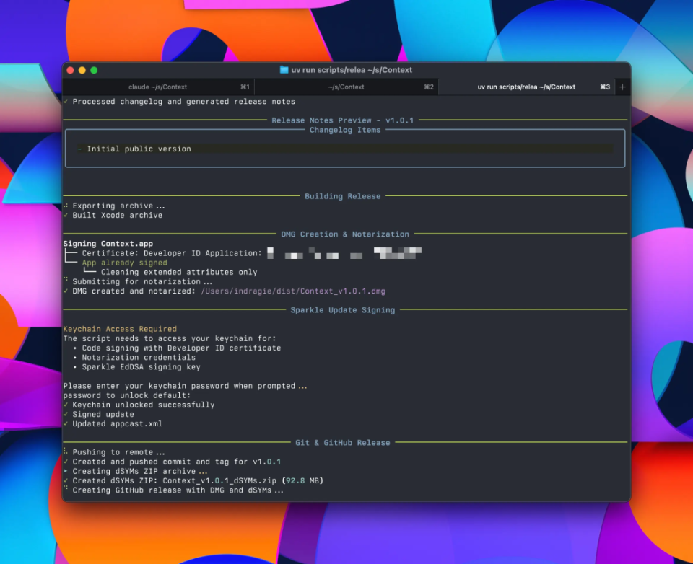
Task: Click spinner before Submitting for notarization
Action: tap(67, 281)
